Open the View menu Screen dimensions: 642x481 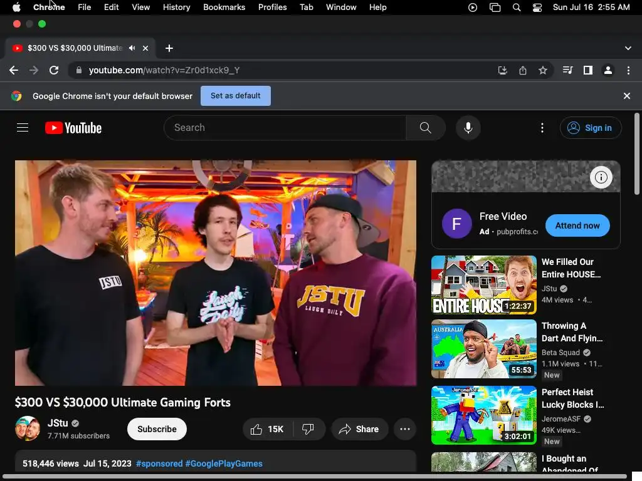click(141, 8)
